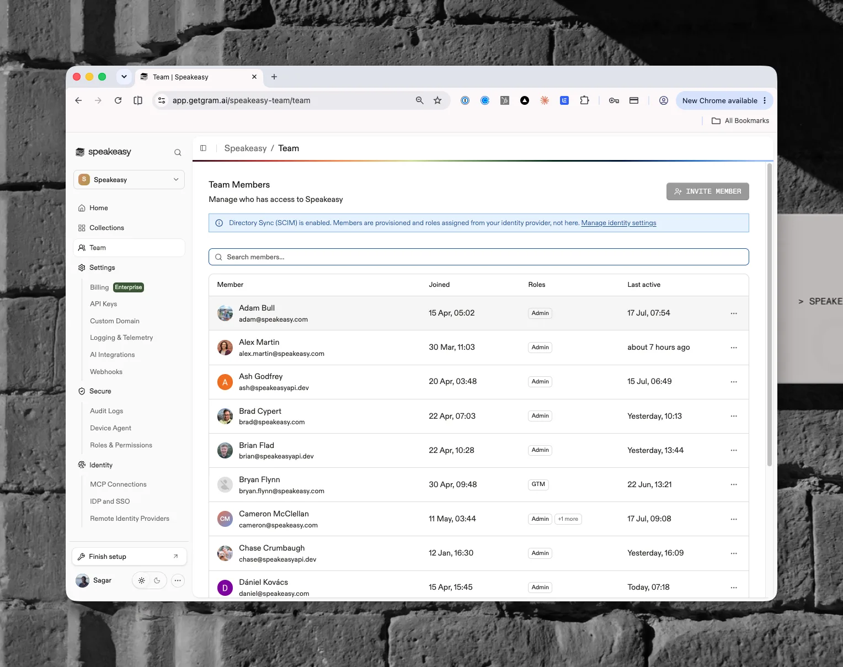The image size is (843, 667).
Task: Select Team in the sidebar
Action: click(129, 248)
